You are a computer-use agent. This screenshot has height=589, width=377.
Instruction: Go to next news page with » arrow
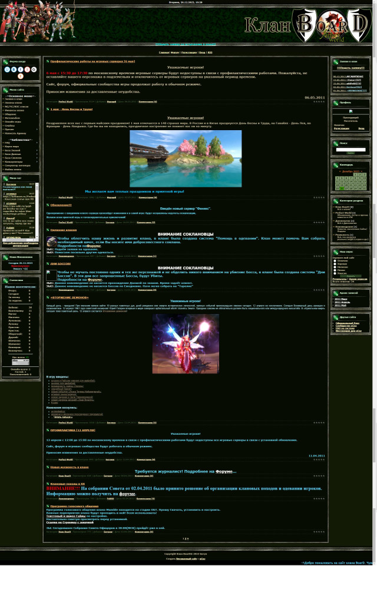(x=188, y=539)
